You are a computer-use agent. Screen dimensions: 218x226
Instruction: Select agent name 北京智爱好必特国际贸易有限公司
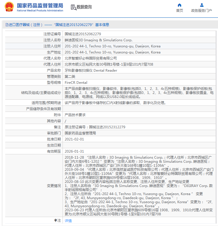[91, 58]
